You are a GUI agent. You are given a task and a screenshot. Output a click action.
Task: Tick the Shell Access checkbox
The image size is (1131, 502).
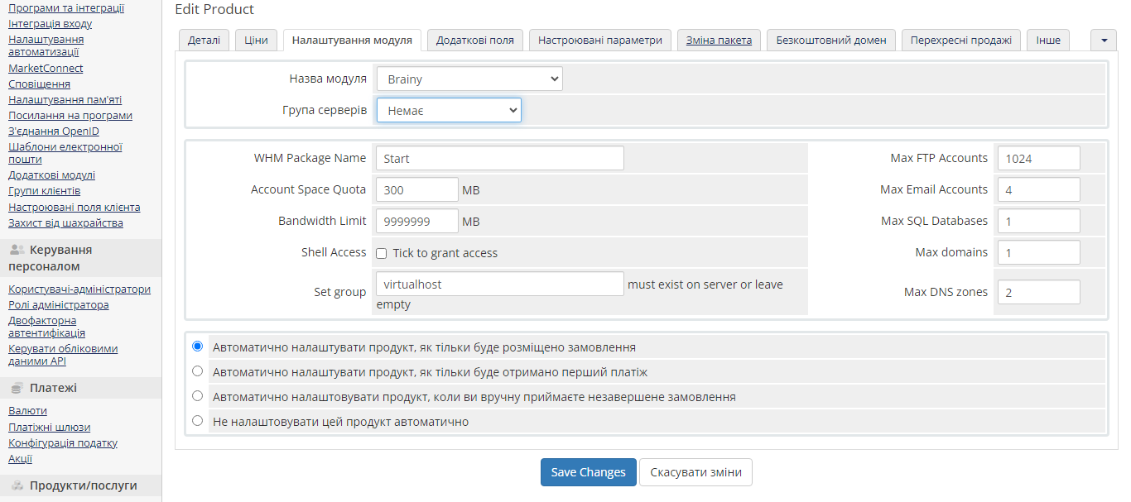pos(382,253)
